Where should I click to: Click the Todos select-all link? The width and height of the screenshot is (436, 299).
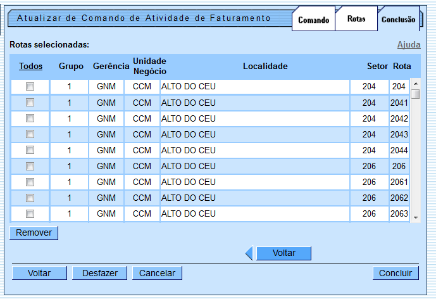(x=30, y=66)
